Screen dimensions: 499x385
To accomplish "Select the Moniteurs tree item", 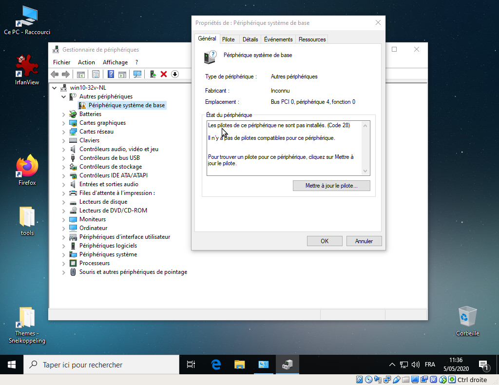I will pyautogui.click(x=92, y=219).
